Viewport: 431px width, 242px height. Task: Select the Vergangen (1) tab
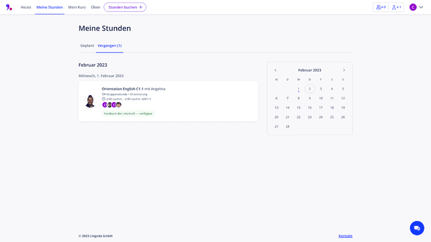tap(110, 45)
